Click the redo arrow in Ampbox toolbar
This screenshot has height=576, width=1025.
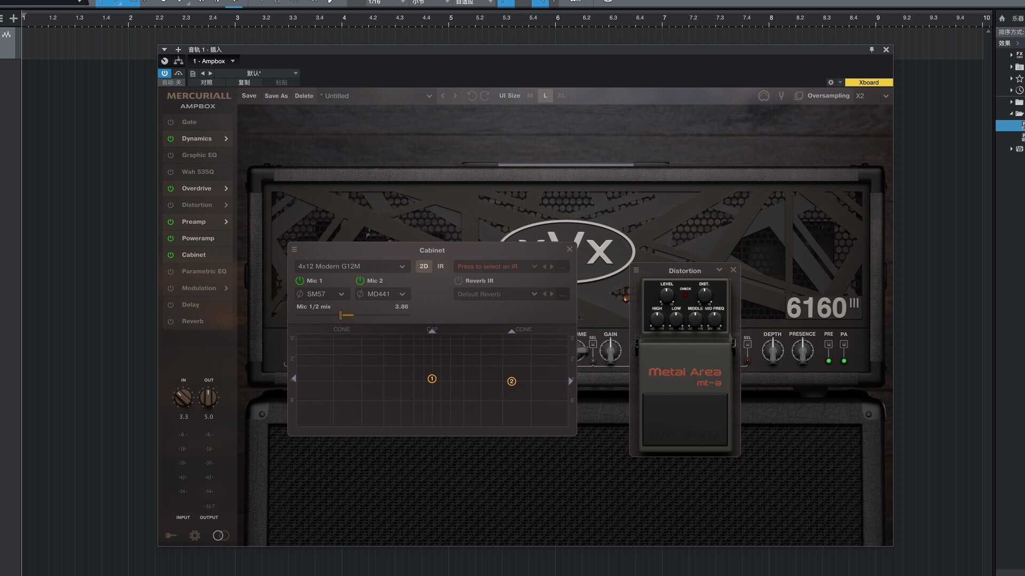click(485, 96)
